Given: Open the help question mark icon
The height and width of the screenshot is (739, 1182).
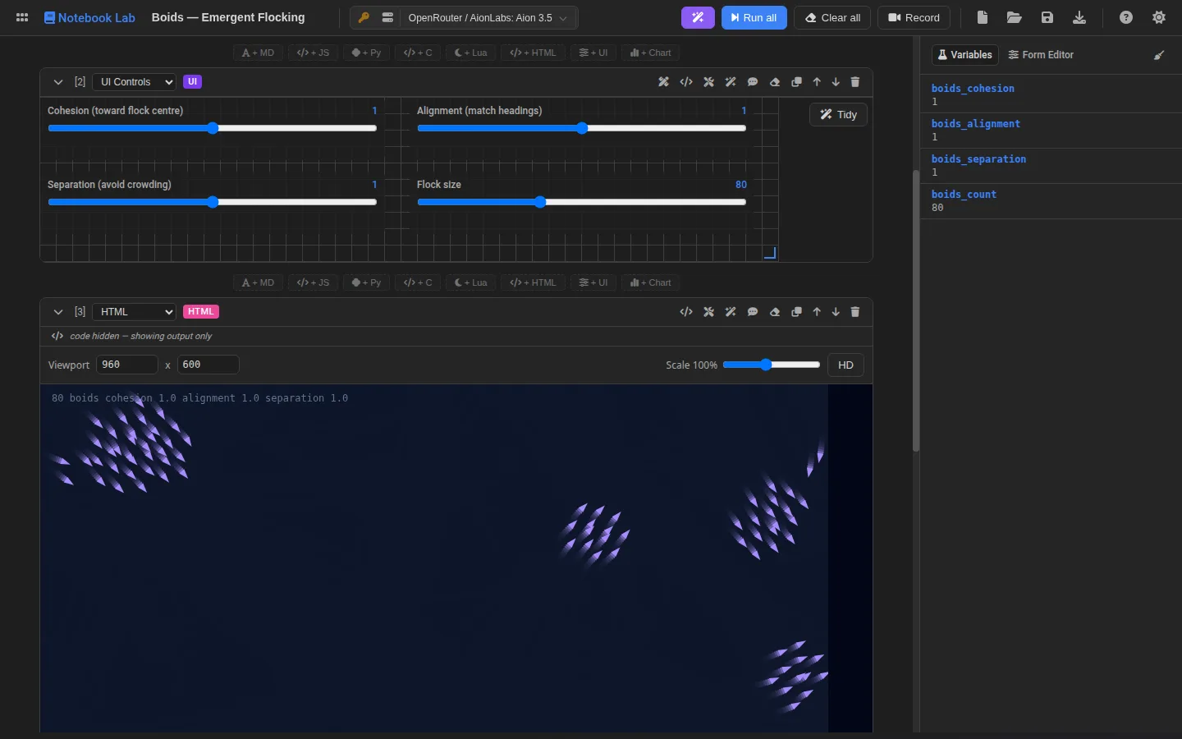Looking at the screenshot, I should 1126,17.
